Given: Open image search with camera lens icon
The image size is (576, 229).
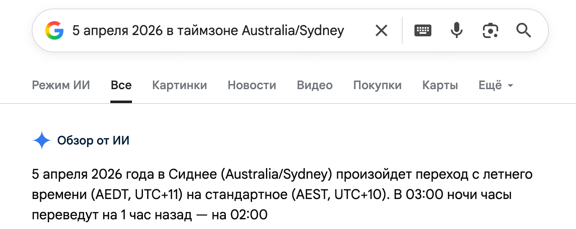Looking at the screenshot, I should pos(490,30).
